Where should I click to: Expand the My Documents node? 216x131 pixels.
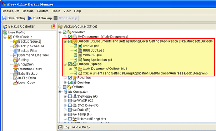tap(65, 37)
